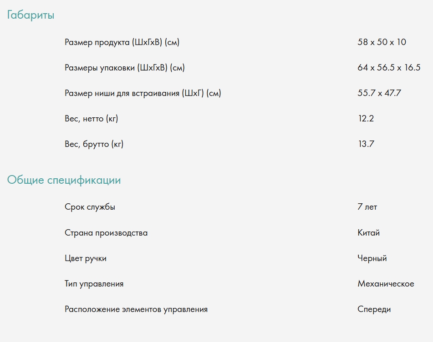Select the packaging size value 64 x 56.5 x 16.5
The image size is (433, 342).
click(x=389, y=68)
